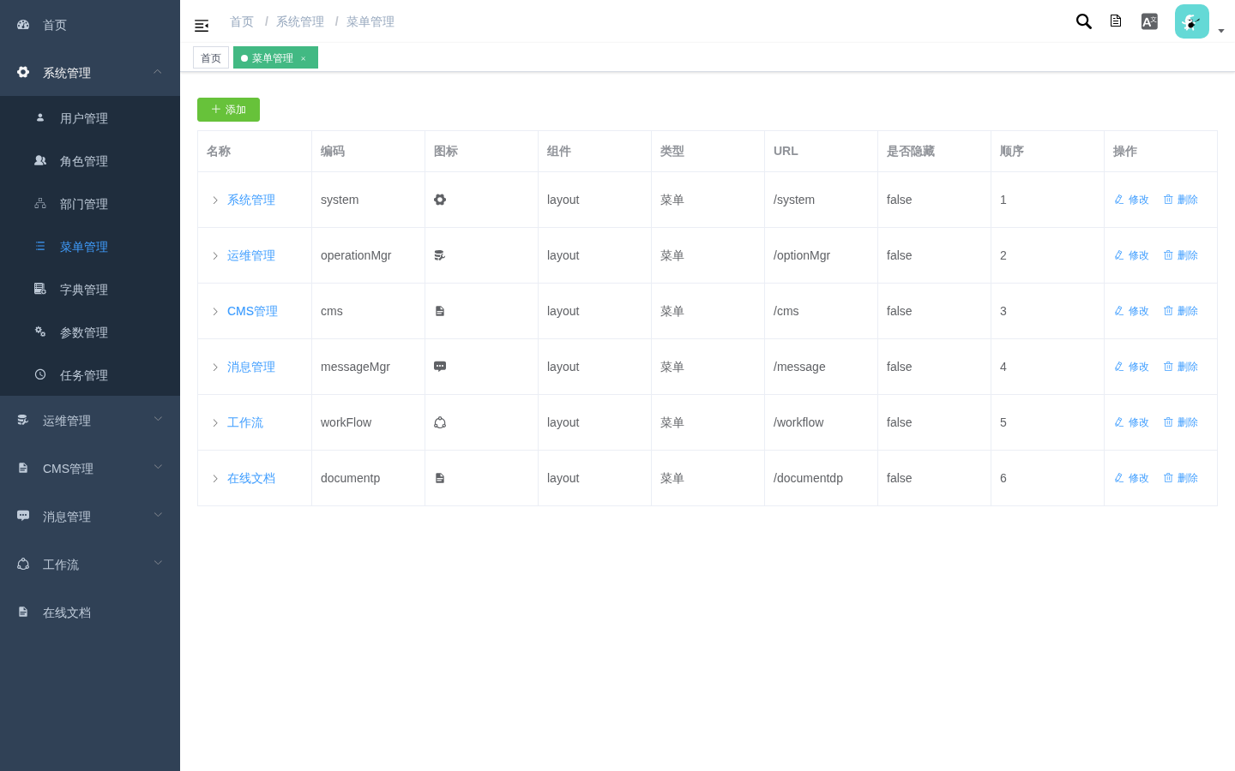Click the icon in the operationMgr row
The width and height of the screenshot is (1235, 771).
[440, 255]
